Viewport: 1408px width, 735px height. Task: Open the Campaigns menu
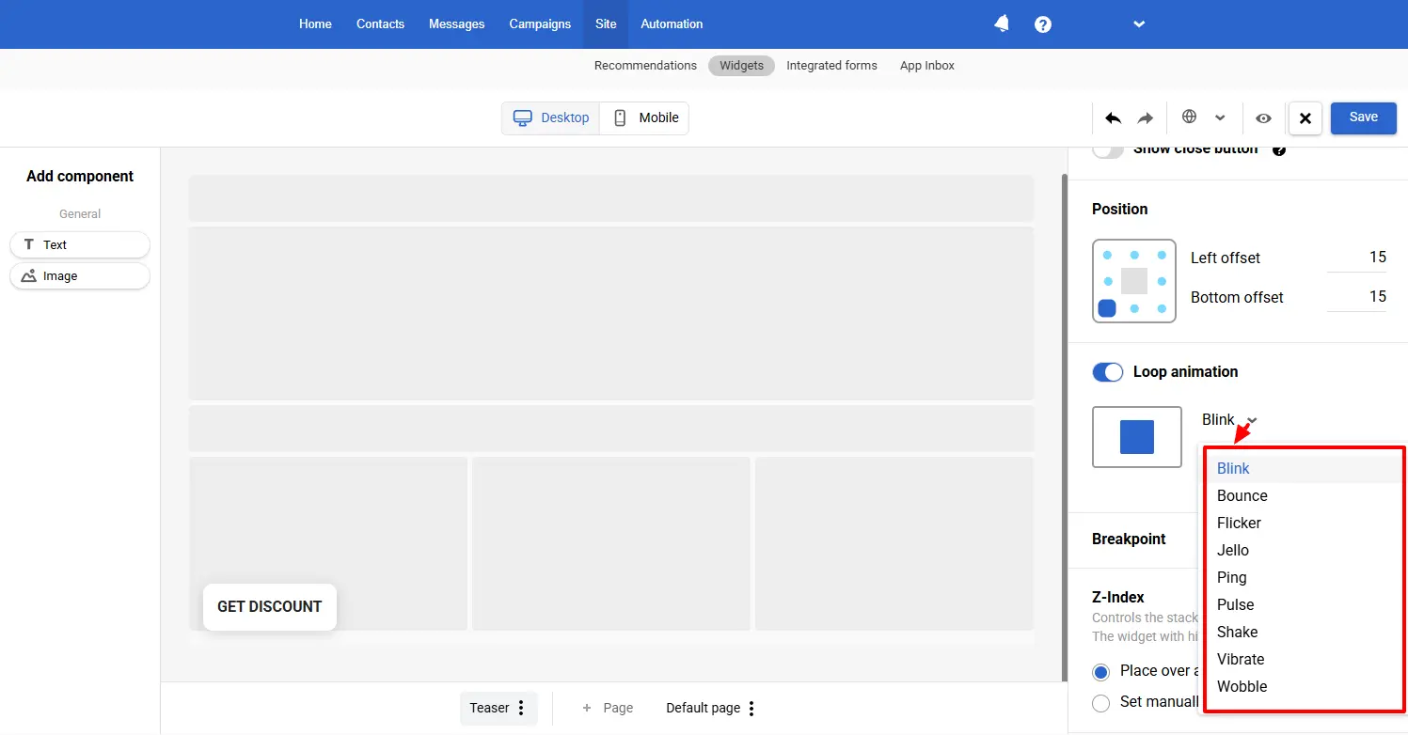tap(540, 24)
